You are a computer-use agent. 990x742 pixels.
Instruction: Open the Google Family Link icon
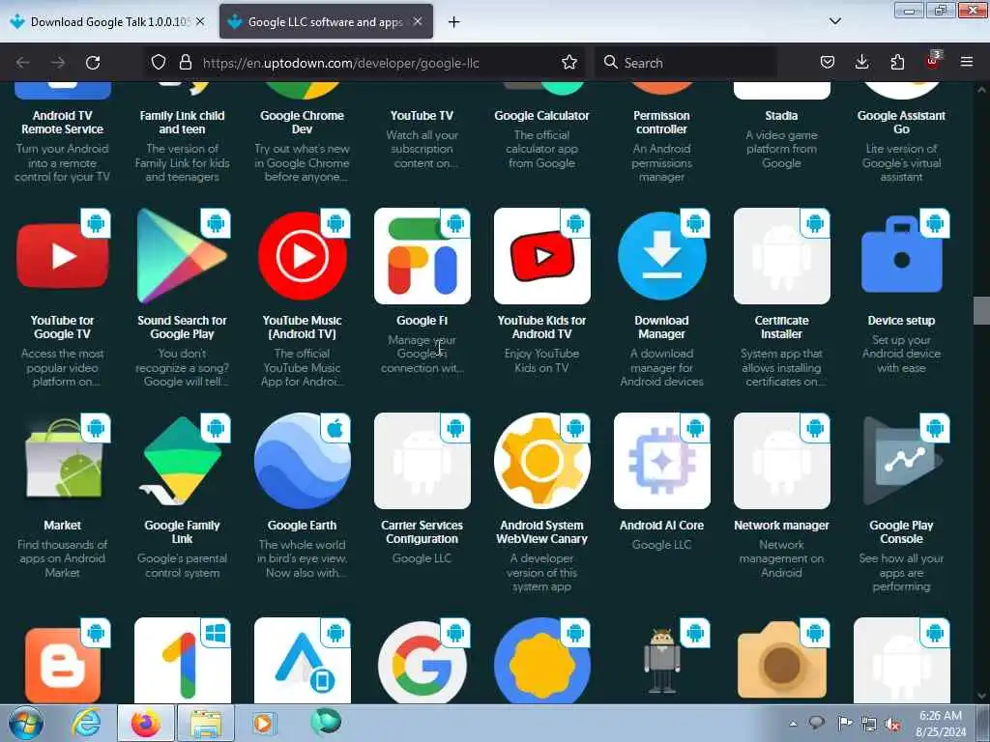(183, 461)
